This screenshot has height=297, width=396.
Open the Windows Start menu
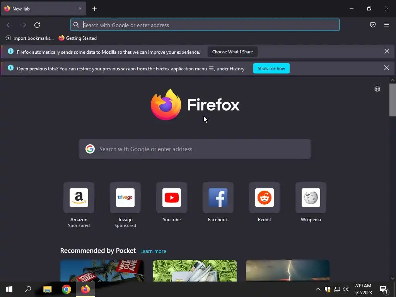pos(9,289)
